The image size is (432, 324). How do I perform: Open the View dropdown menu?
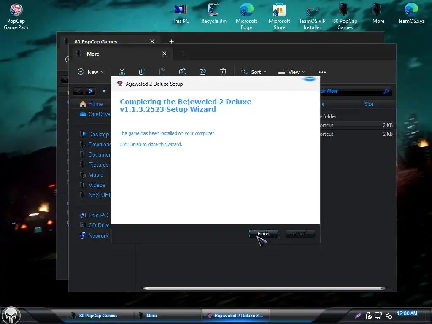tap(292, 72)
